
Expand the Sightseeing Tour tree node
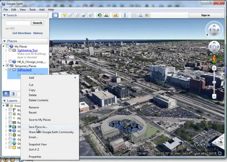pyautogui.click(x=6, y=50)
